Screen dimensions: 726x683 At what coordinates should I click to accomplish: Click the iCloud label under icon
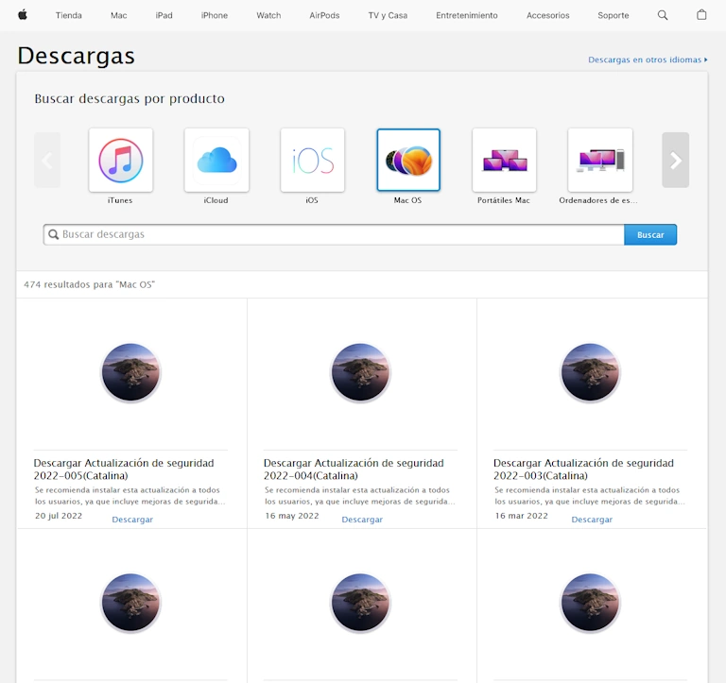[x=216, y=200]
